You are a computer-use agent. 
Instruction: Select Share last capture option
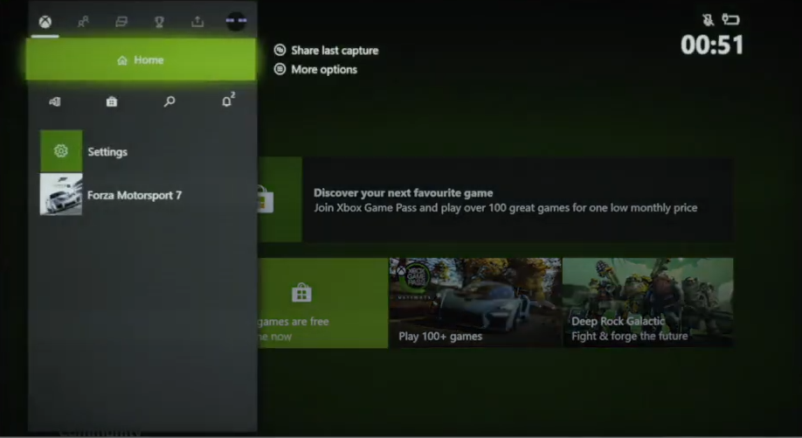[335, 50]
